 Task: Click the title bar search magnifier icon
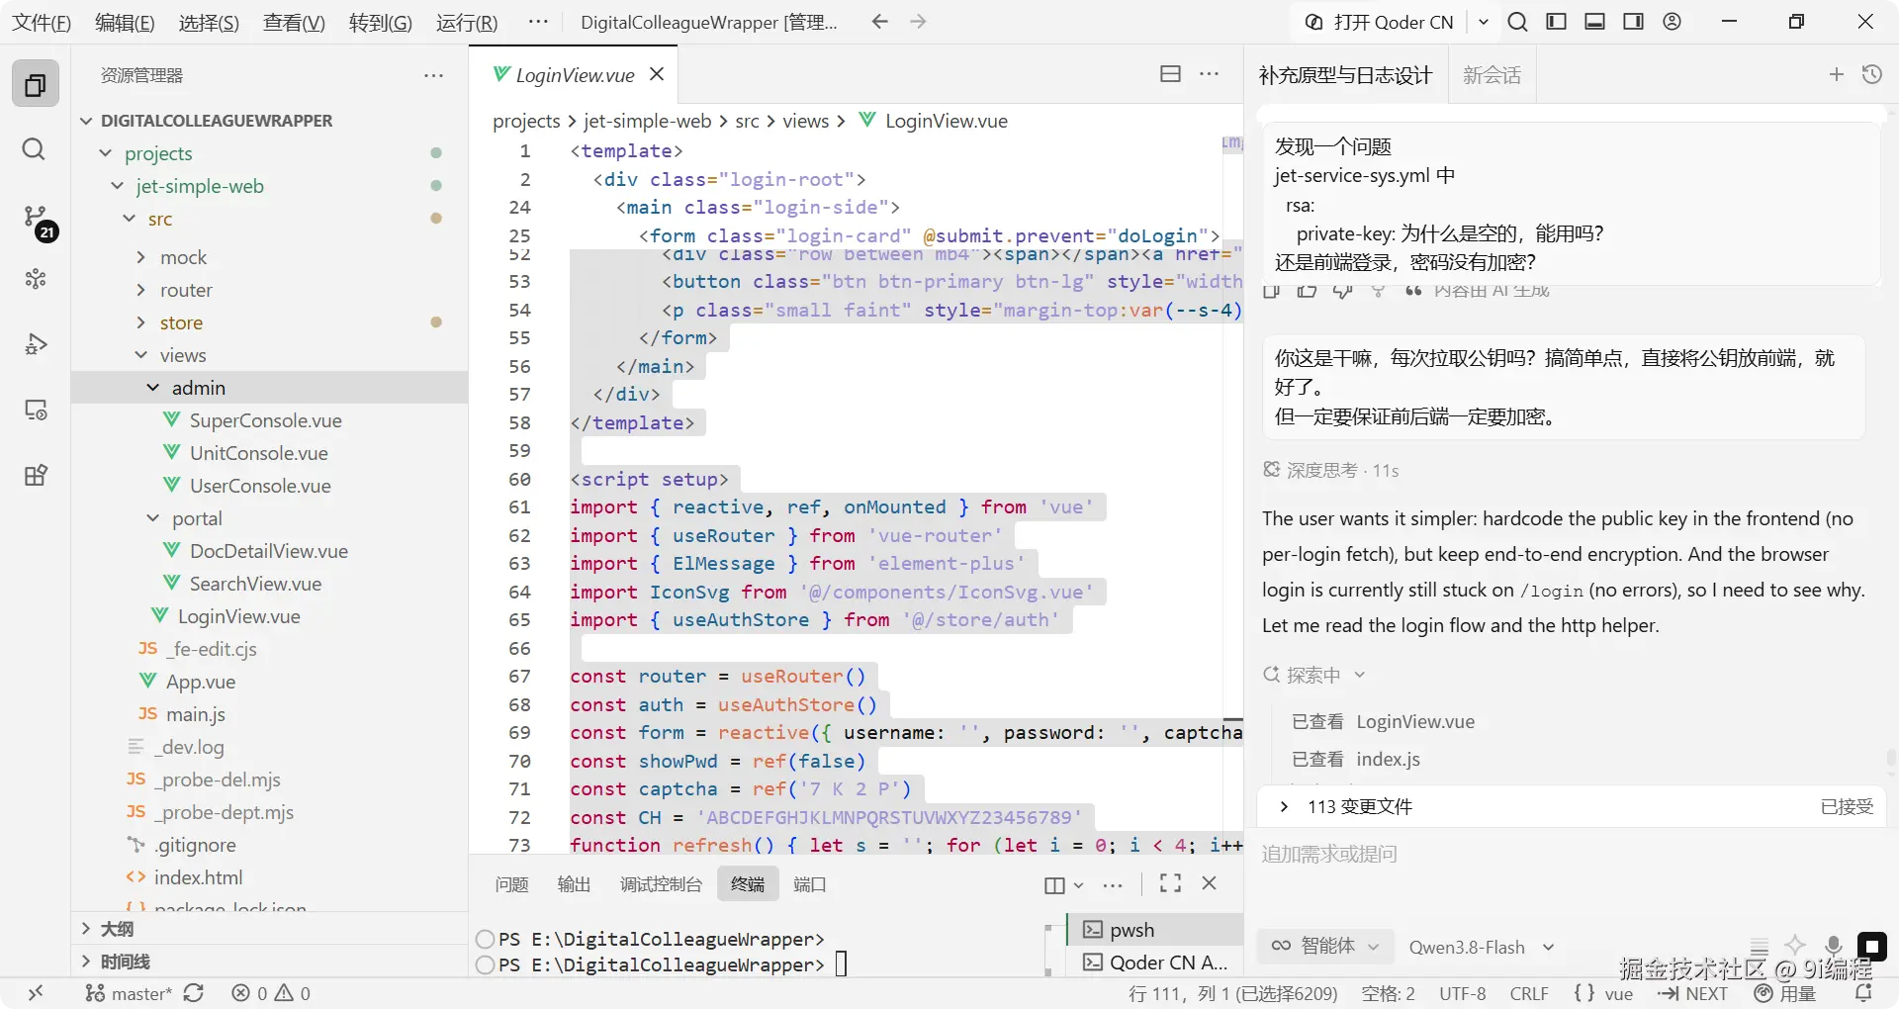coord(1518,22)
